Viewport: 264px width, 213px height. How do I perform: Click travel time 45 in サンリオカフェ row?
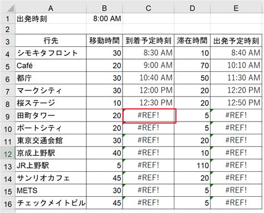(x=105, y=178)
